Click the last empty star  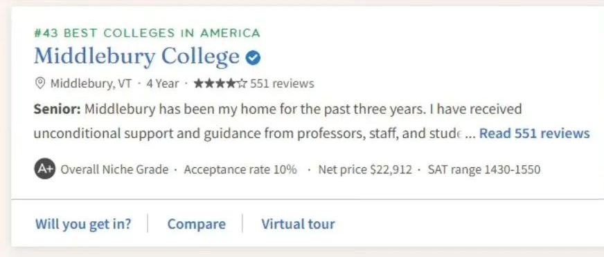(x=242, y=83)
